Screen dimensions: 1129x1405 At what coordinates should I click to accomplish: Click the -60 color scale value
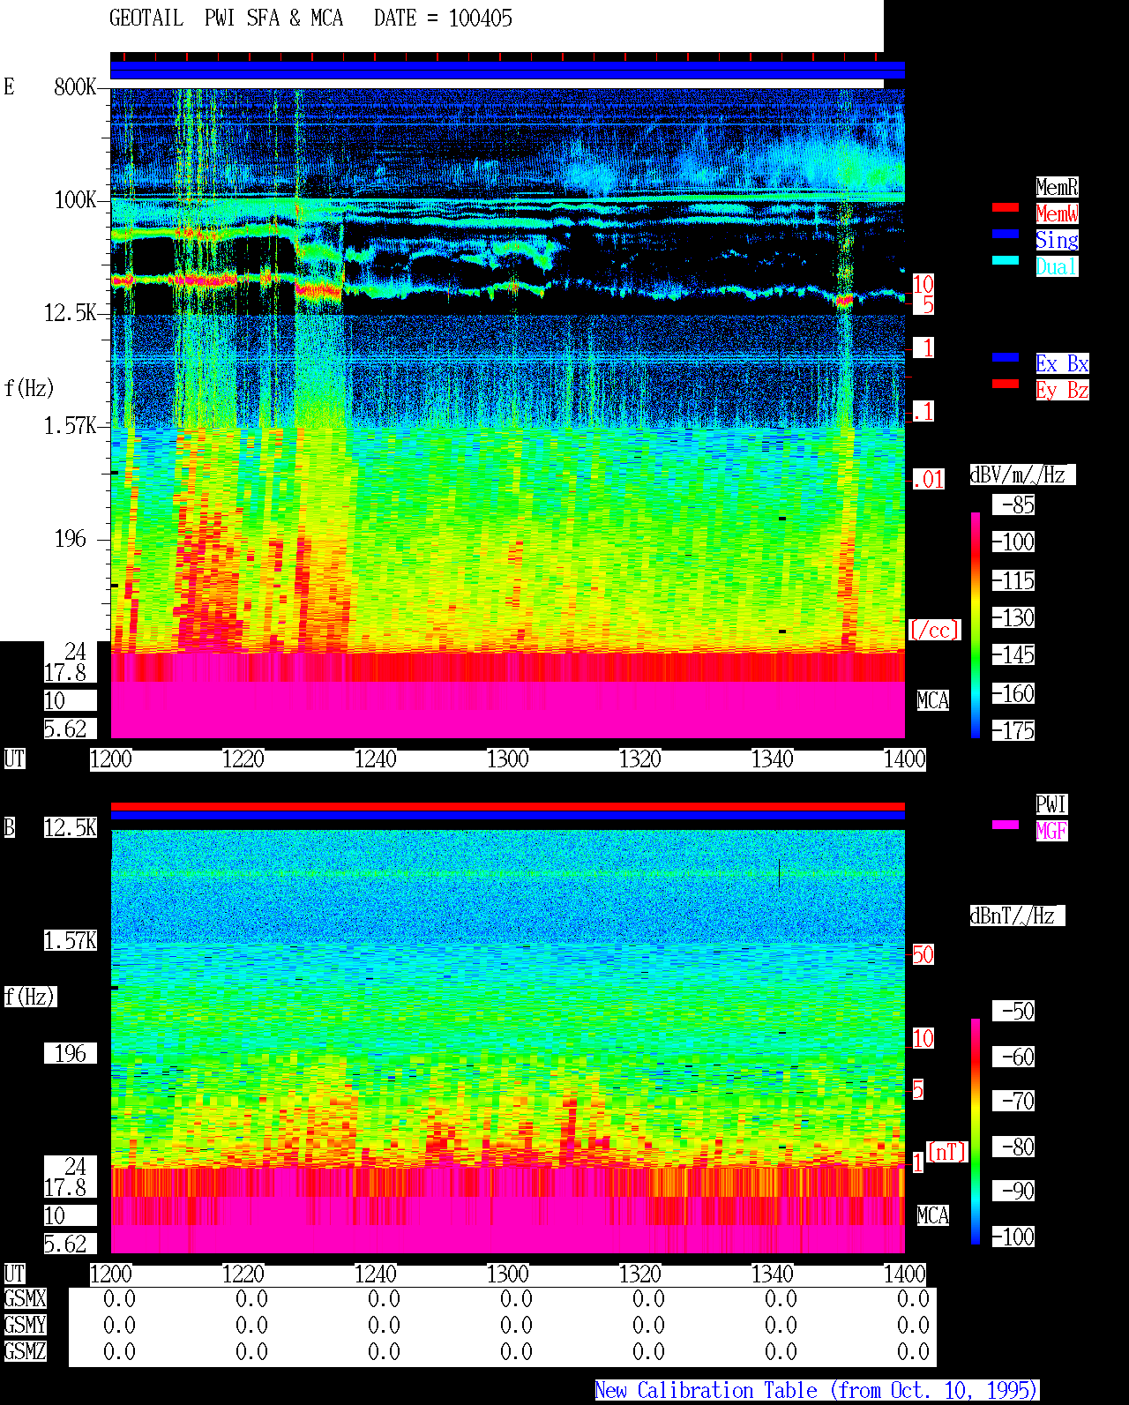(x=1013, y=1057)
